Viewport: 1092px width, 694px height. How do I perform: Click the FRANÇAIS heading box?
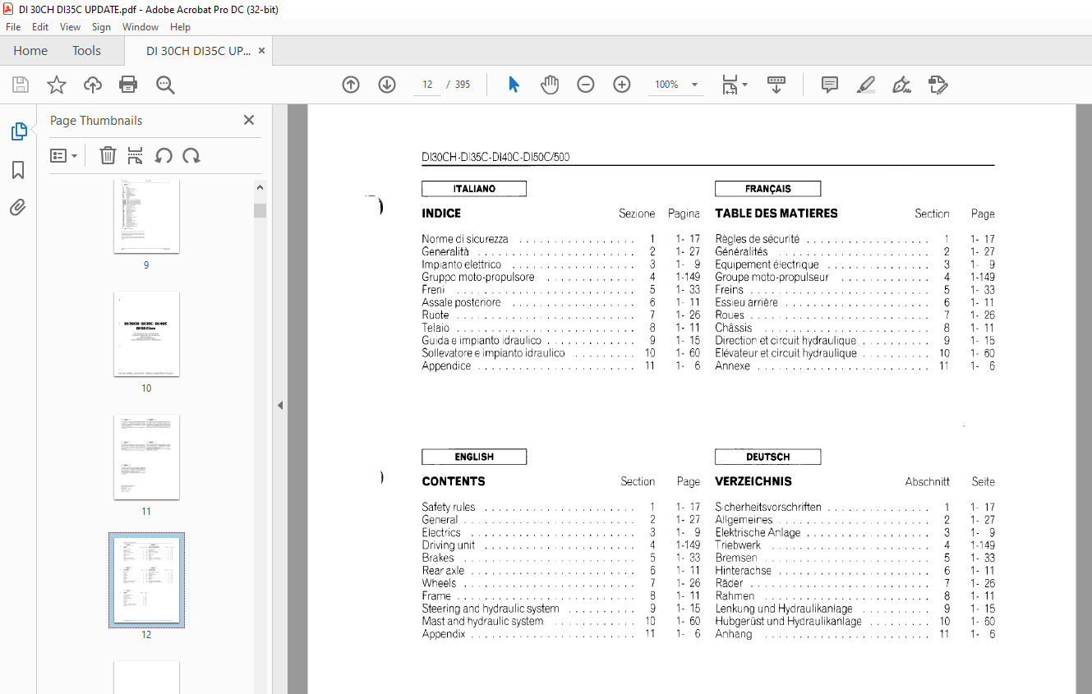[767, 189]
